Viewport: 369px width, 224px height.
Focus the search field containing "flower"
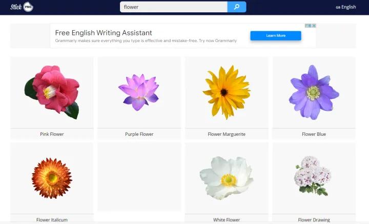point(174,7)
